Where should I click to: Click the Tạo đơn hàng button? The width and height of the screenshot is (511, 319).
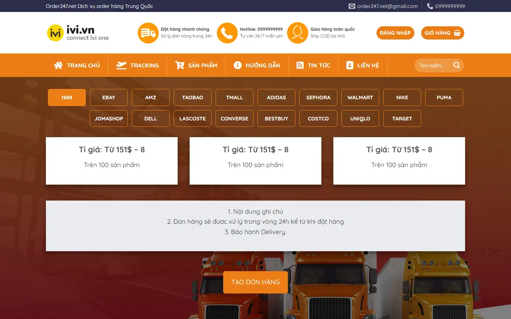click(x=255, y=282)
